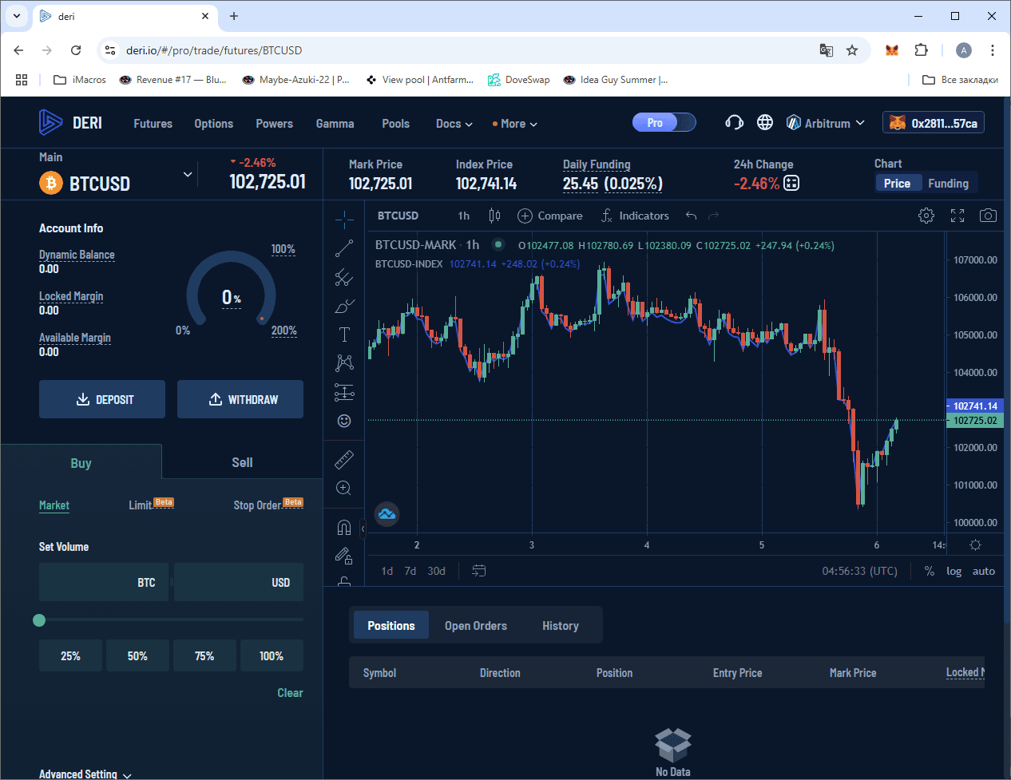Toggle auto scale on chart
The width and height of the screenshot is (1011, 780).
984,571
